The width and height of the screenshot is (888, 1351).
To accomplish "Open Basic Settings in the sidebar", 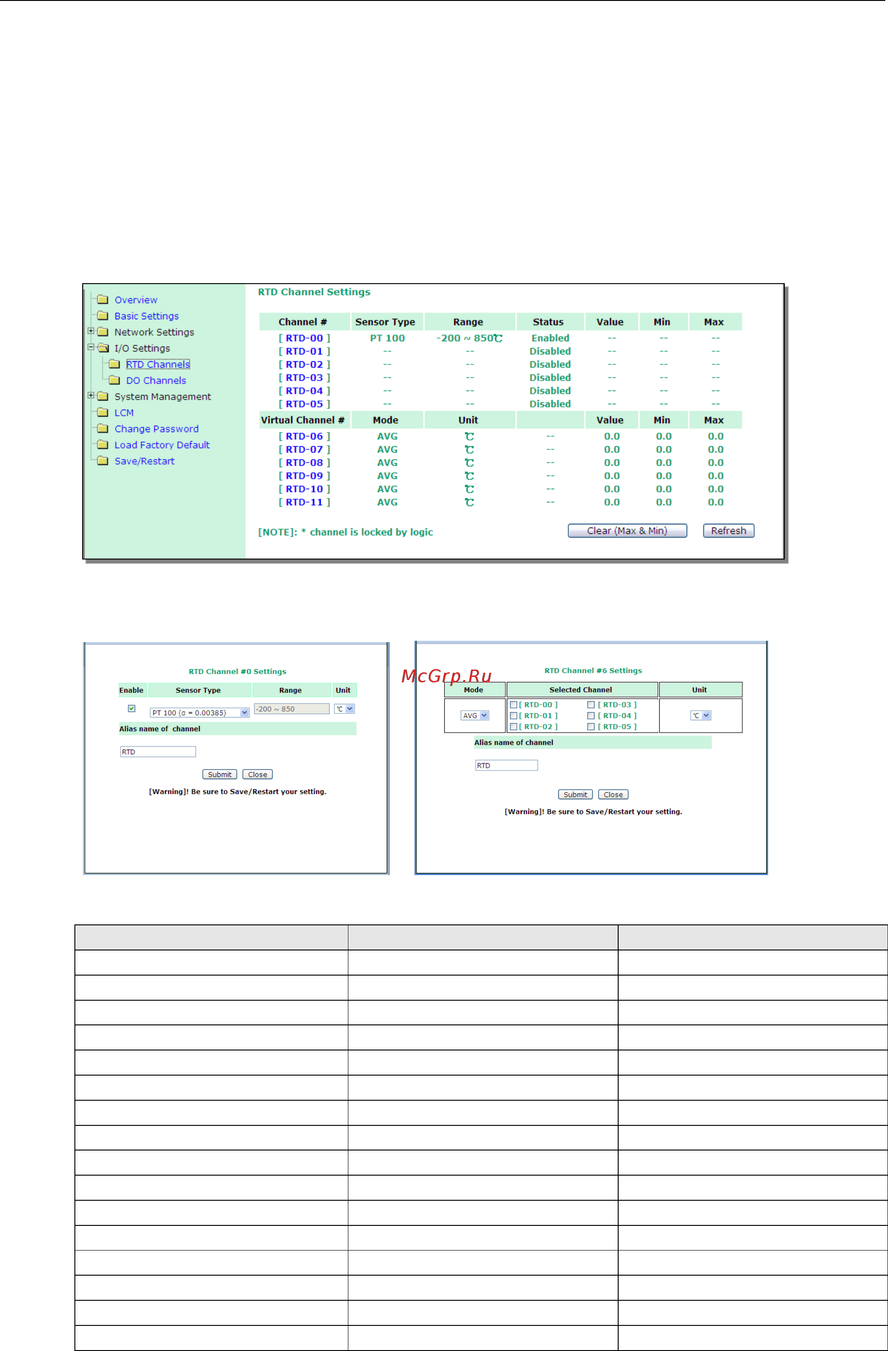I will pyautogui.click(x=147, y=316).
